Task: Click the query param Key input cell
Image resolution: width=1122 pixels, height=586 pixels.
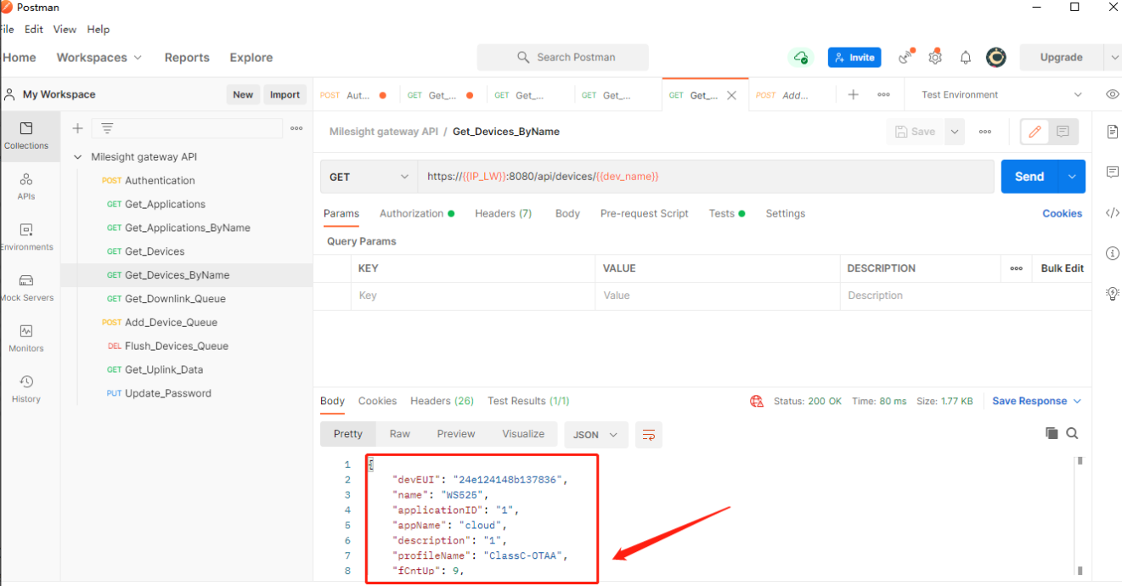Action: coord(473,296)
